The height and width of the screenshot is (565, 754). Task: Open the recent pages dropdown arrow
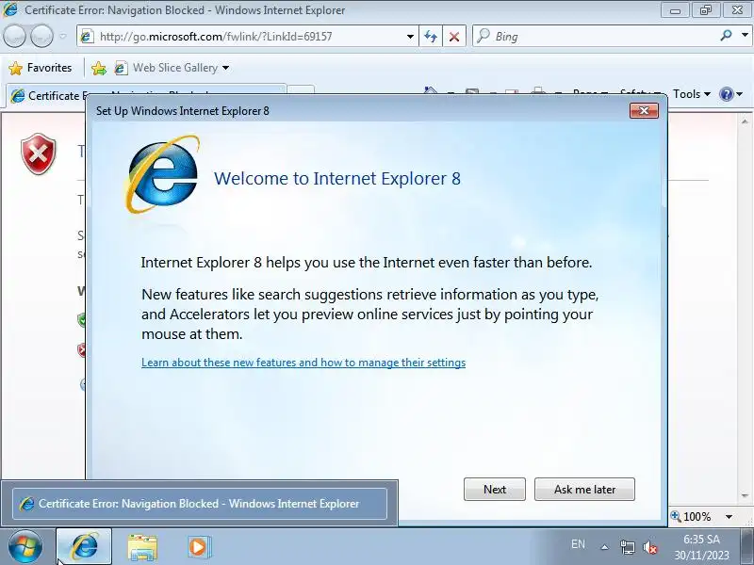63,36
